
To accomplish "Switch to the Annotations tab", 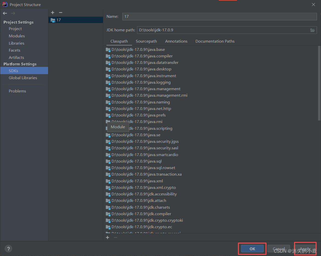I will coord(176,41).
